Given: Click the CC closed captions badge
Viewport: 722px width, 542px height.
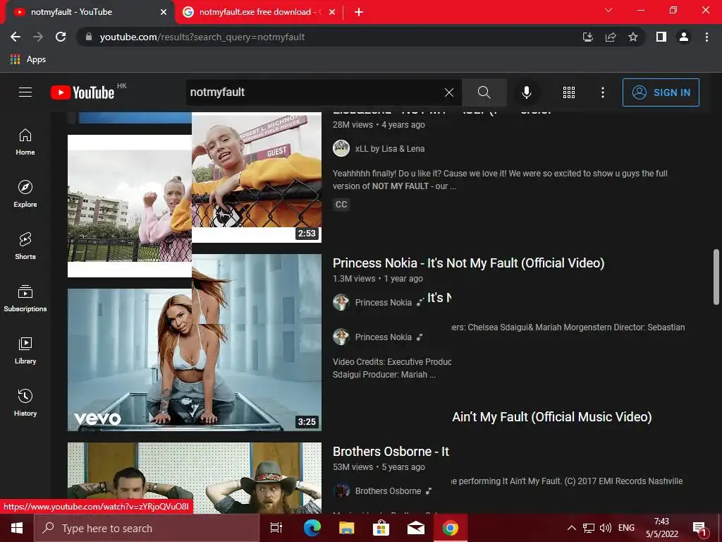Looking at the screenshot, I should pyautogui.click(x=341, y=204).
